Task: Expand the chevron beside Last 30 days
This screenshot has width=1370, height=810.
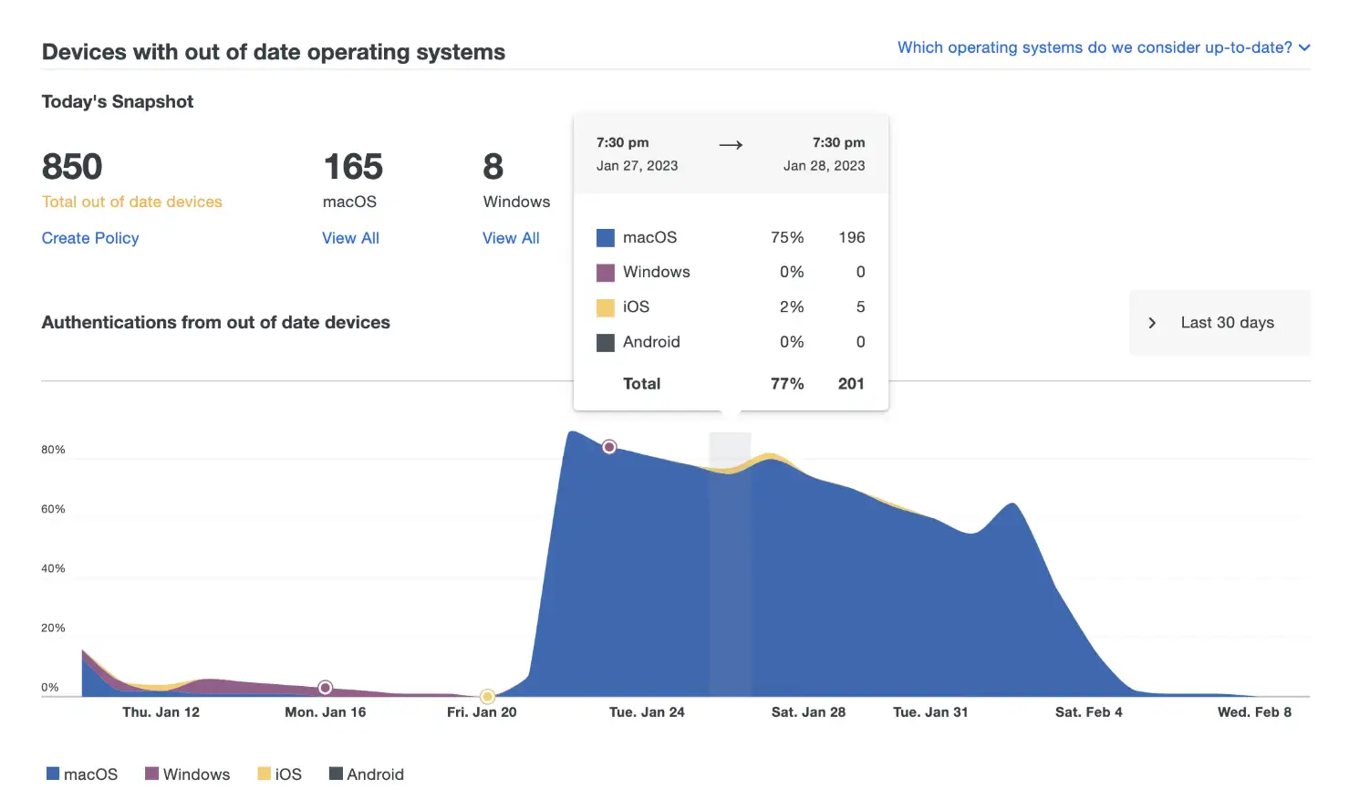Action: click(x=1152, y=323)
